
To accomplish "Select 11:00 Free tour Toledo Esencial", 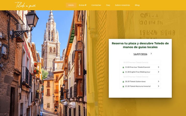I will [140, 67].
